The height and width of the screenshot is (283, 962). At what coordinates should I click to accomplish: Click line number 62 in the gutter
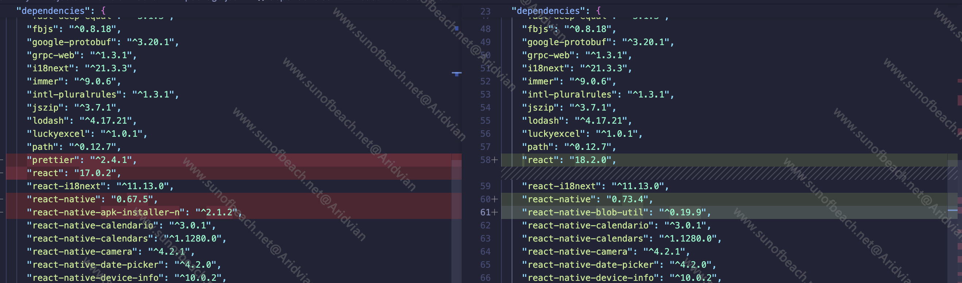485,226
